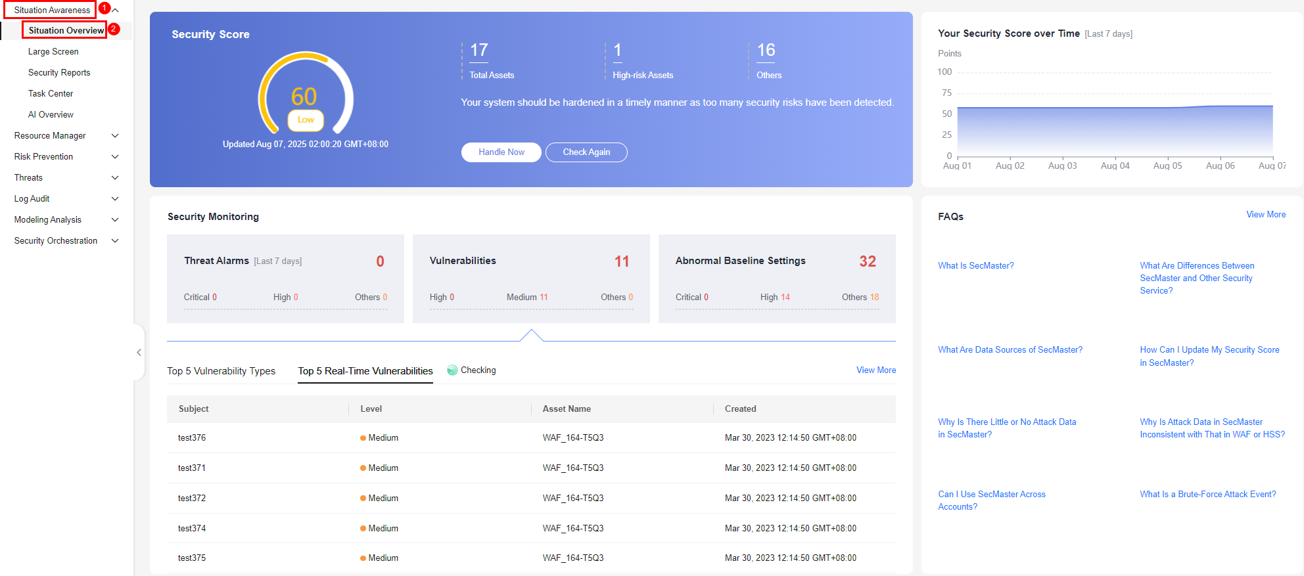Select the Situation Awareness menu item

pyautogui.click(x=52, y=10)
